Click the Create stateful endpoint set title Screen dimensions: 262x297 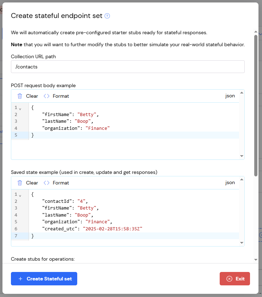[57, 16]
